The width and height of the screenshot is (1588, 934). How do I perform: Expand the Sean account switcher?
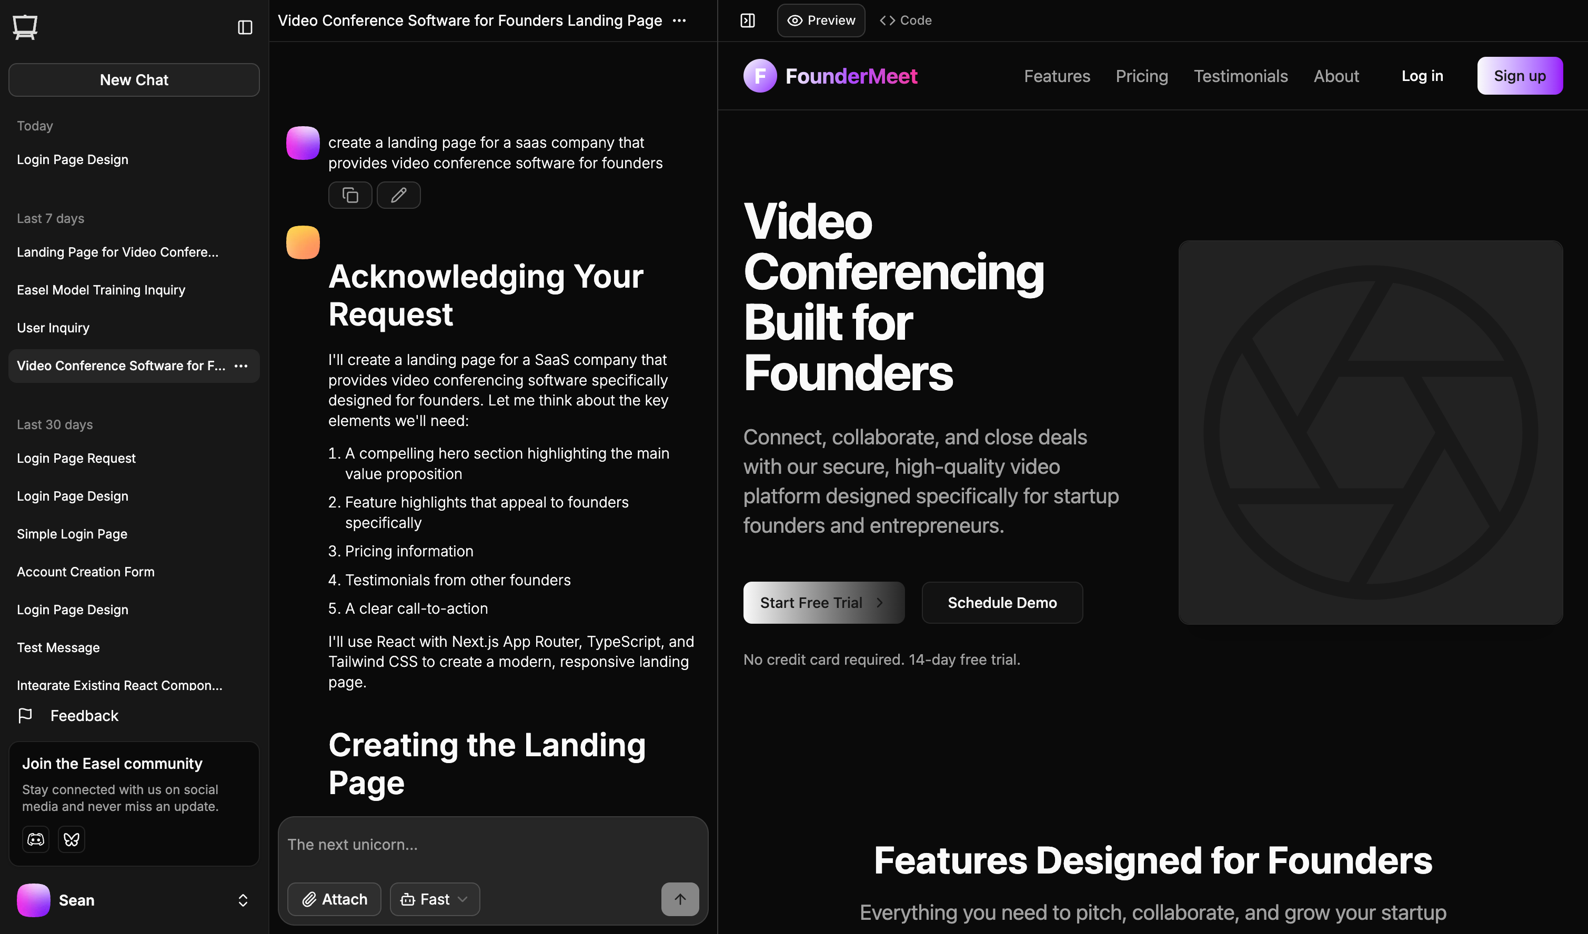(x=243, y=901)
